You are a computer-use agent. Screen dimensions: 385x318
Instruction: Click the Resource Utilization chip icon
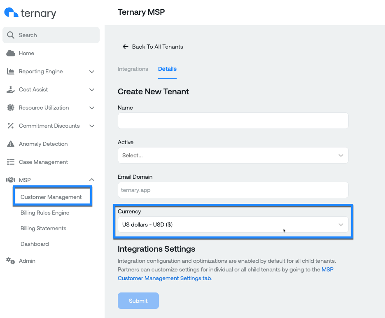point(11,108)
